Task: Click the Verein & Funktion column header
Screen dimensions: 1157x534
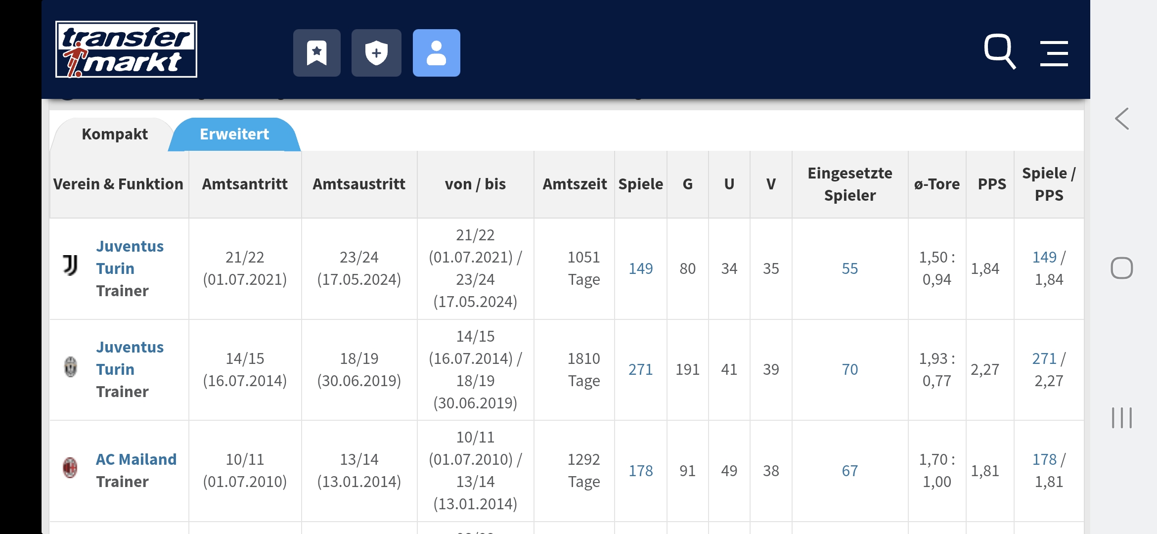Action: (x=119, y=184)
